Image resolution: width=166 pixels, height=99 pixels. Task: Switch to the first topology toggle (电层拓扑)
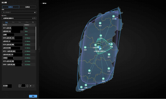10,7
